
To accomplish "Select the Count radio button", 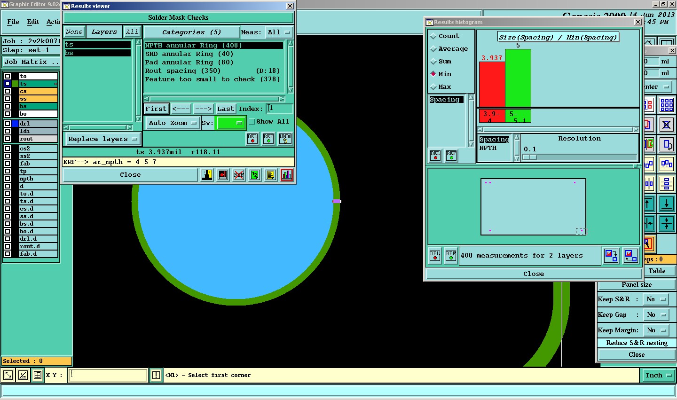I will (x=433, y=36).
